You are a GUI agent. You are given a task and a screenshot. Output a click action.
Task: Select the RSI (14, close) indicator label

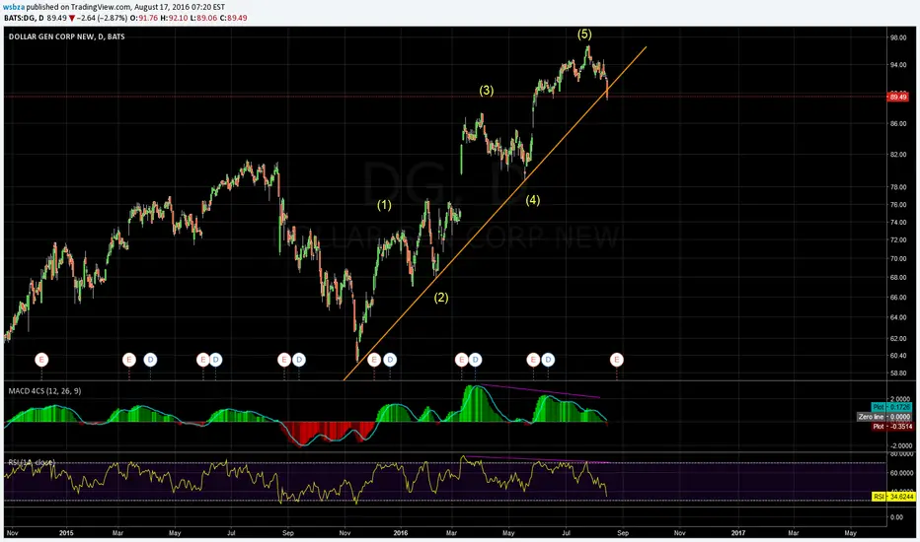(32, 463)
